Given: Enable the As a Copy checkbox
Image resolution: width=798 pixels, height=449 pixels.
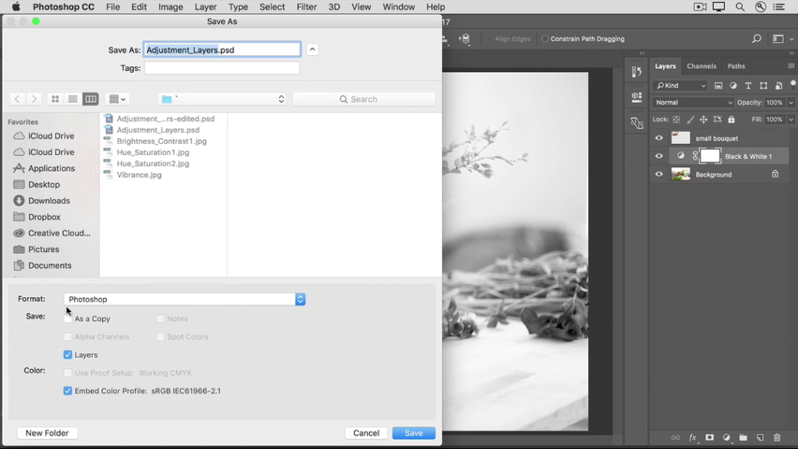Looking at the screenshot, I should click(x=68, y=319).
